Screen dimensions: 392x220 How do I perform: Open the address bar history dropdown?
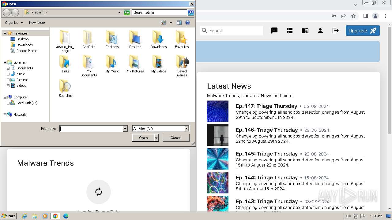(119, 13)
